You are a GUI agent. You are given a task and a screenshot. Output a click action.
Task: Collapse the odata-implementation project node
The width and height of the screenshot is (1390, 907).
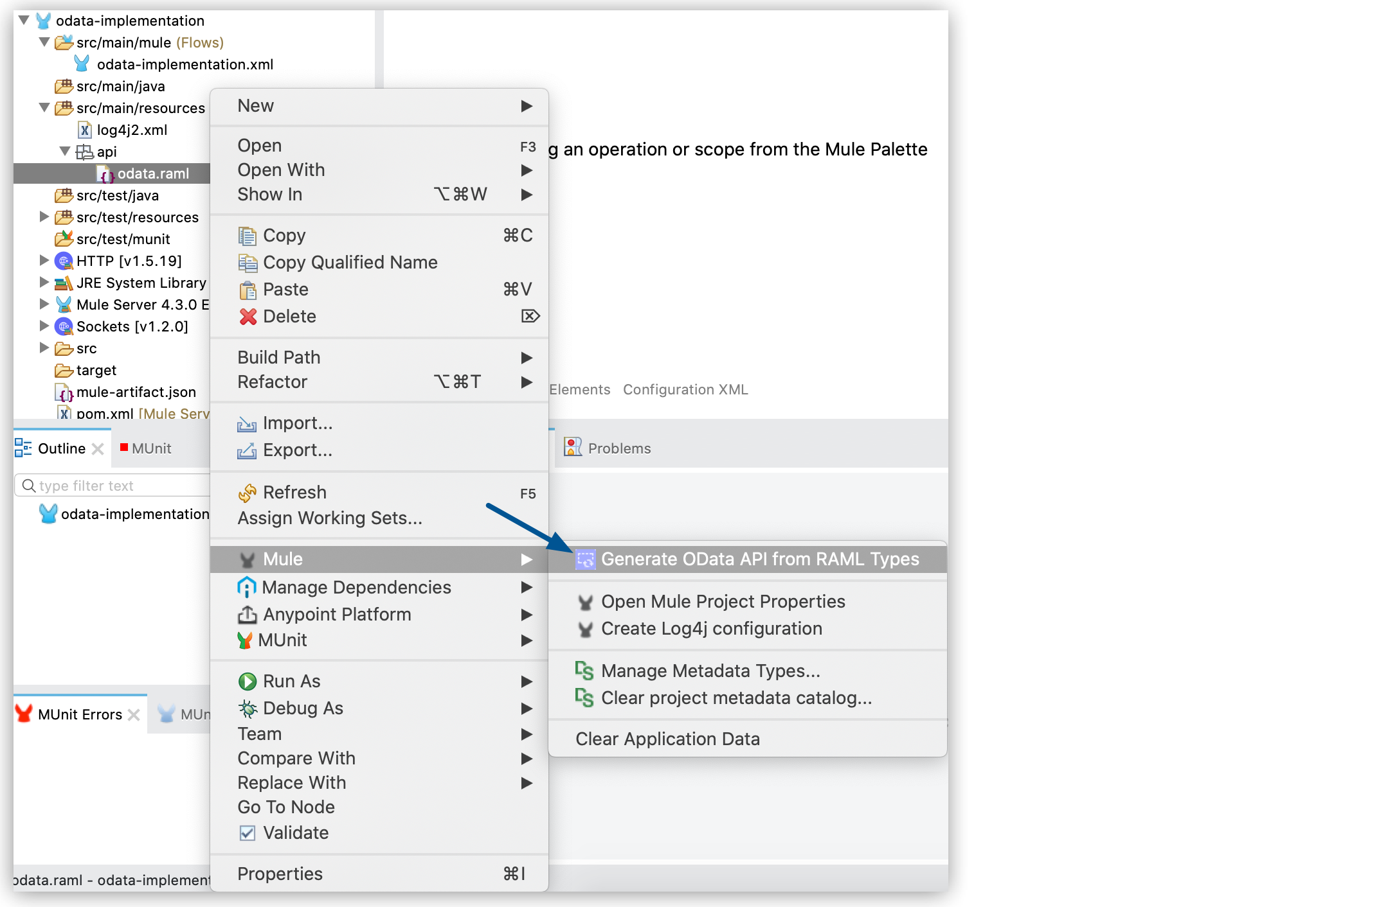[x=24, y=20]
